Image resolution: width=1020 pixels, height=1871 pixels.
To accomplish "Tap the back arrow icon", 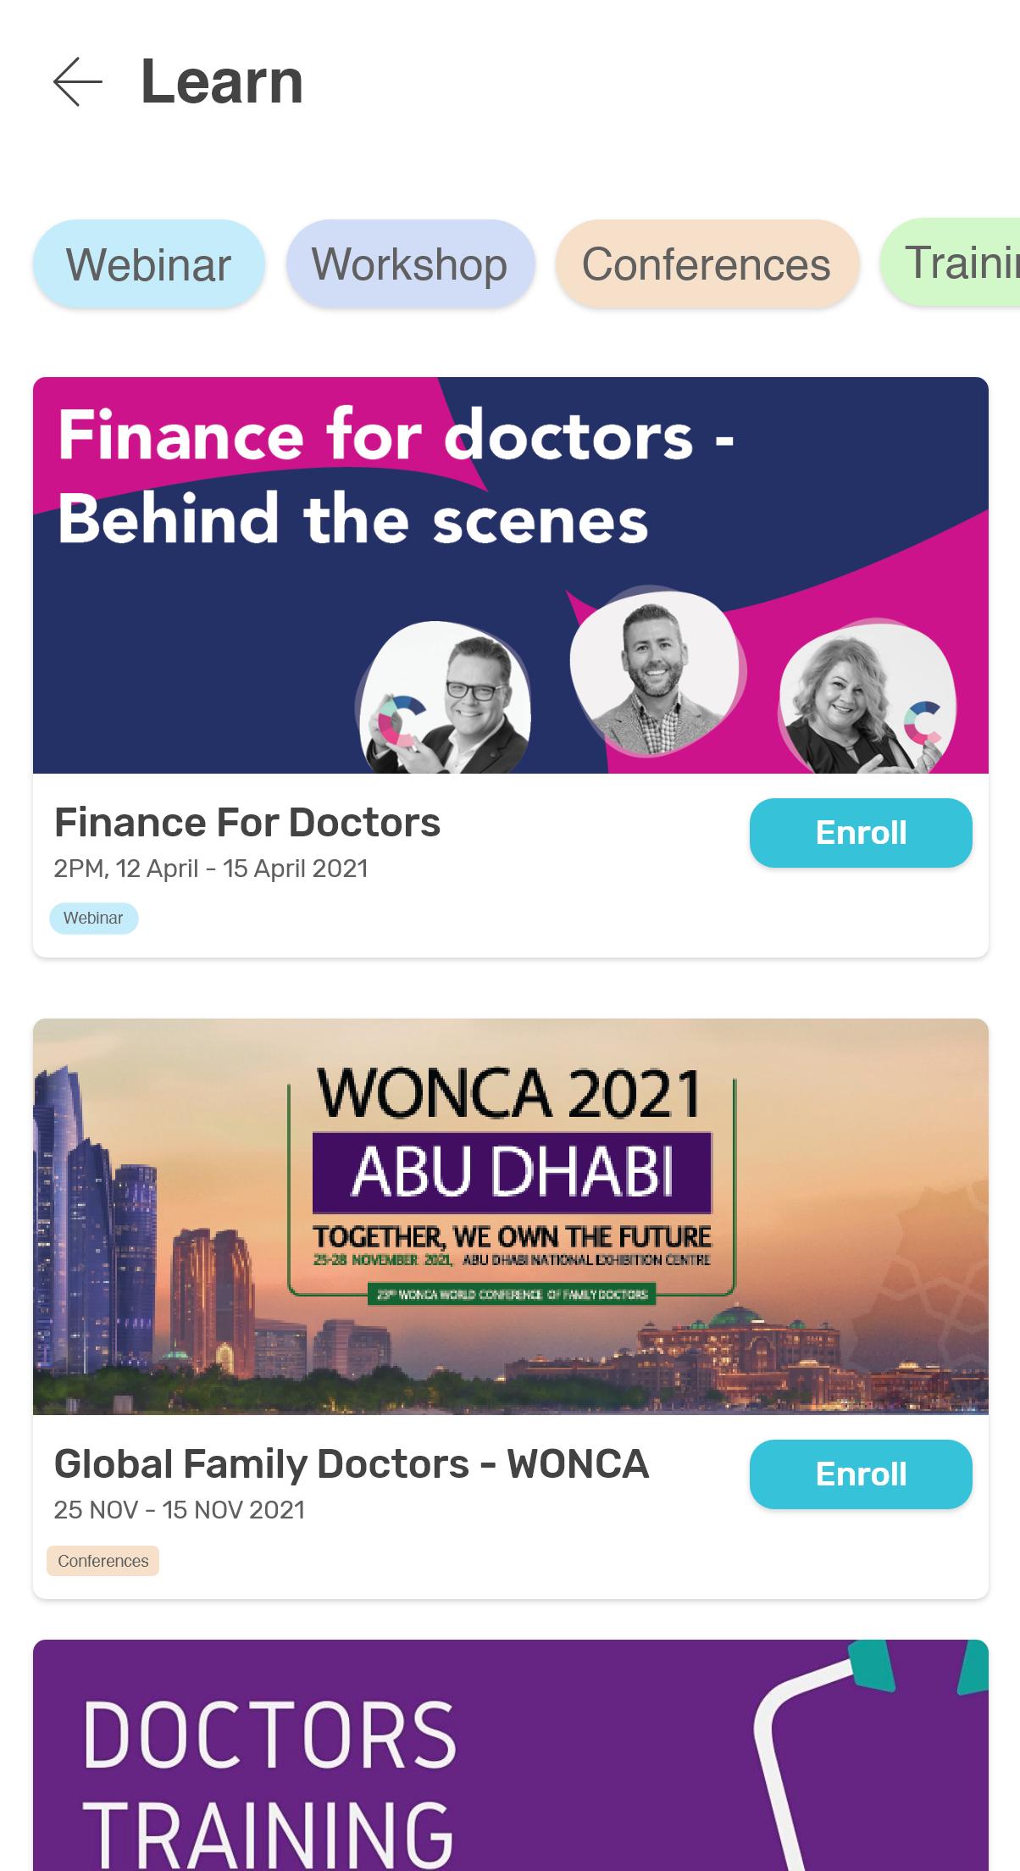I will click(78, 82).
